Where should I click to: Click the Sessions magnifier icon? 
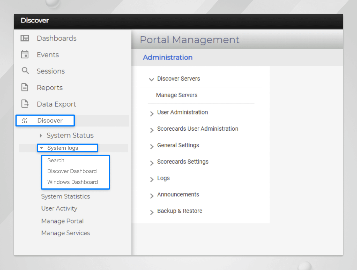point(25,71)
